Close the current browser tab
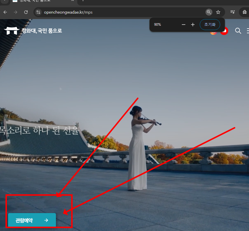The image size is (249, 231). click(x=73, y=1)
